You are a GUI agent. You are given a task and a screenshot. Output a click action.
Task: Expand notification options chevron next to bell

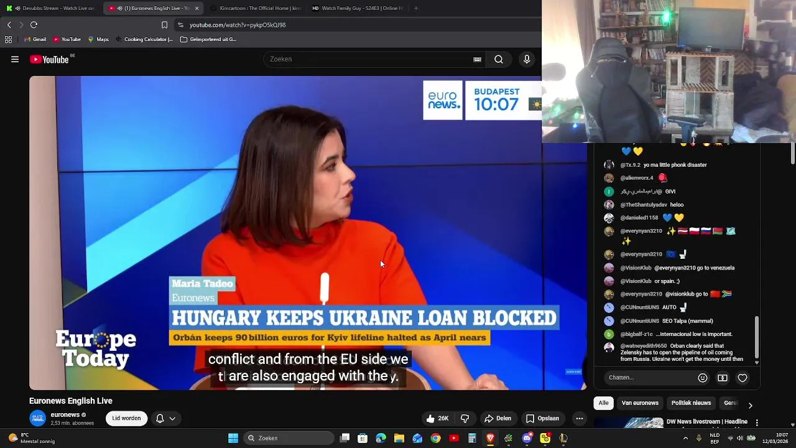172,418
